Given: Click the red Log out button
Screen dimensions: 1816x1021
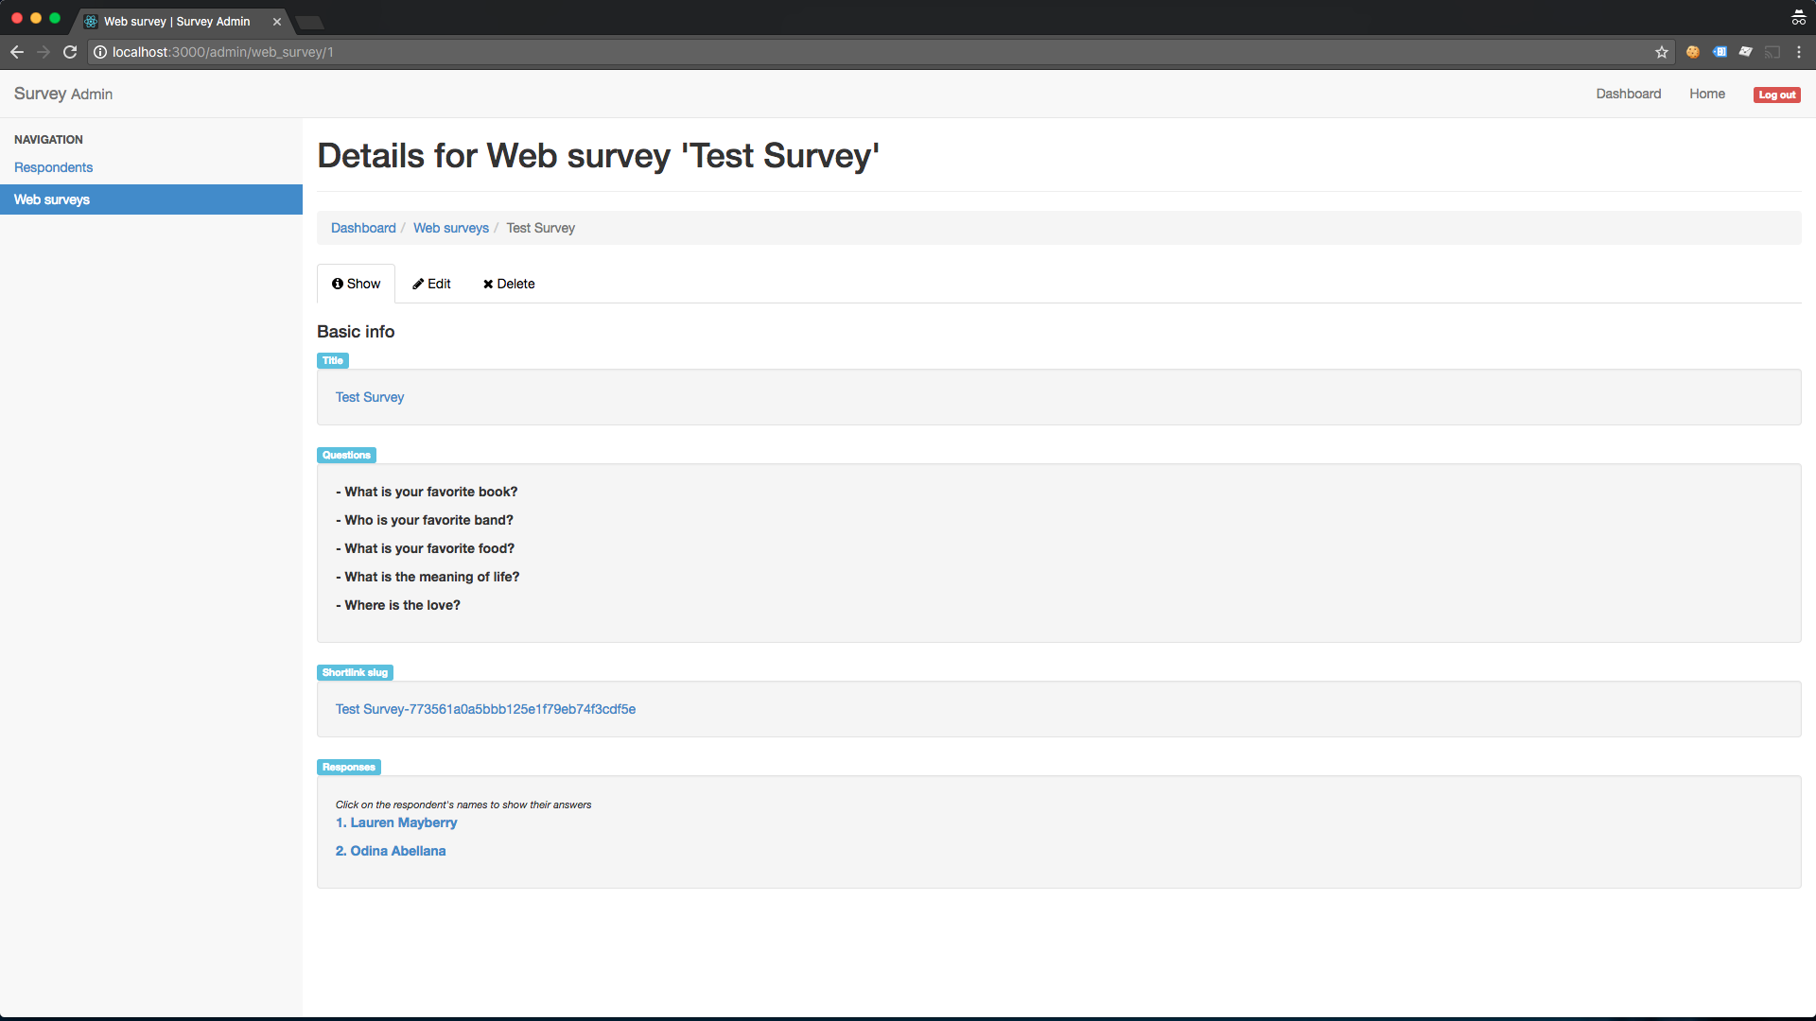Looking at the screenshot, I should coord(1777,95).
